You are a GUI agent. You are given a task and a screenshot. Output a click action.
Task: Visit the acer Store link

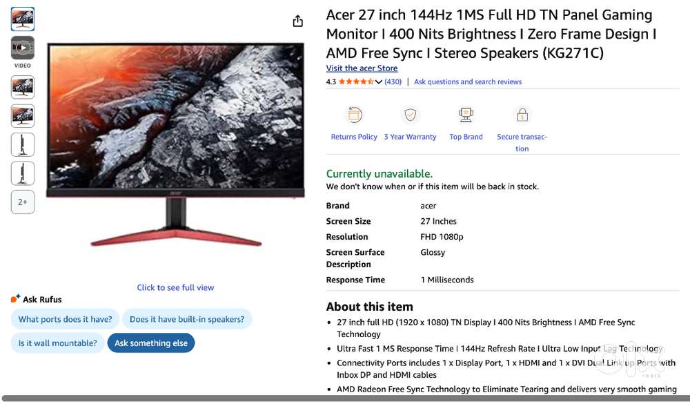[362, 68]
